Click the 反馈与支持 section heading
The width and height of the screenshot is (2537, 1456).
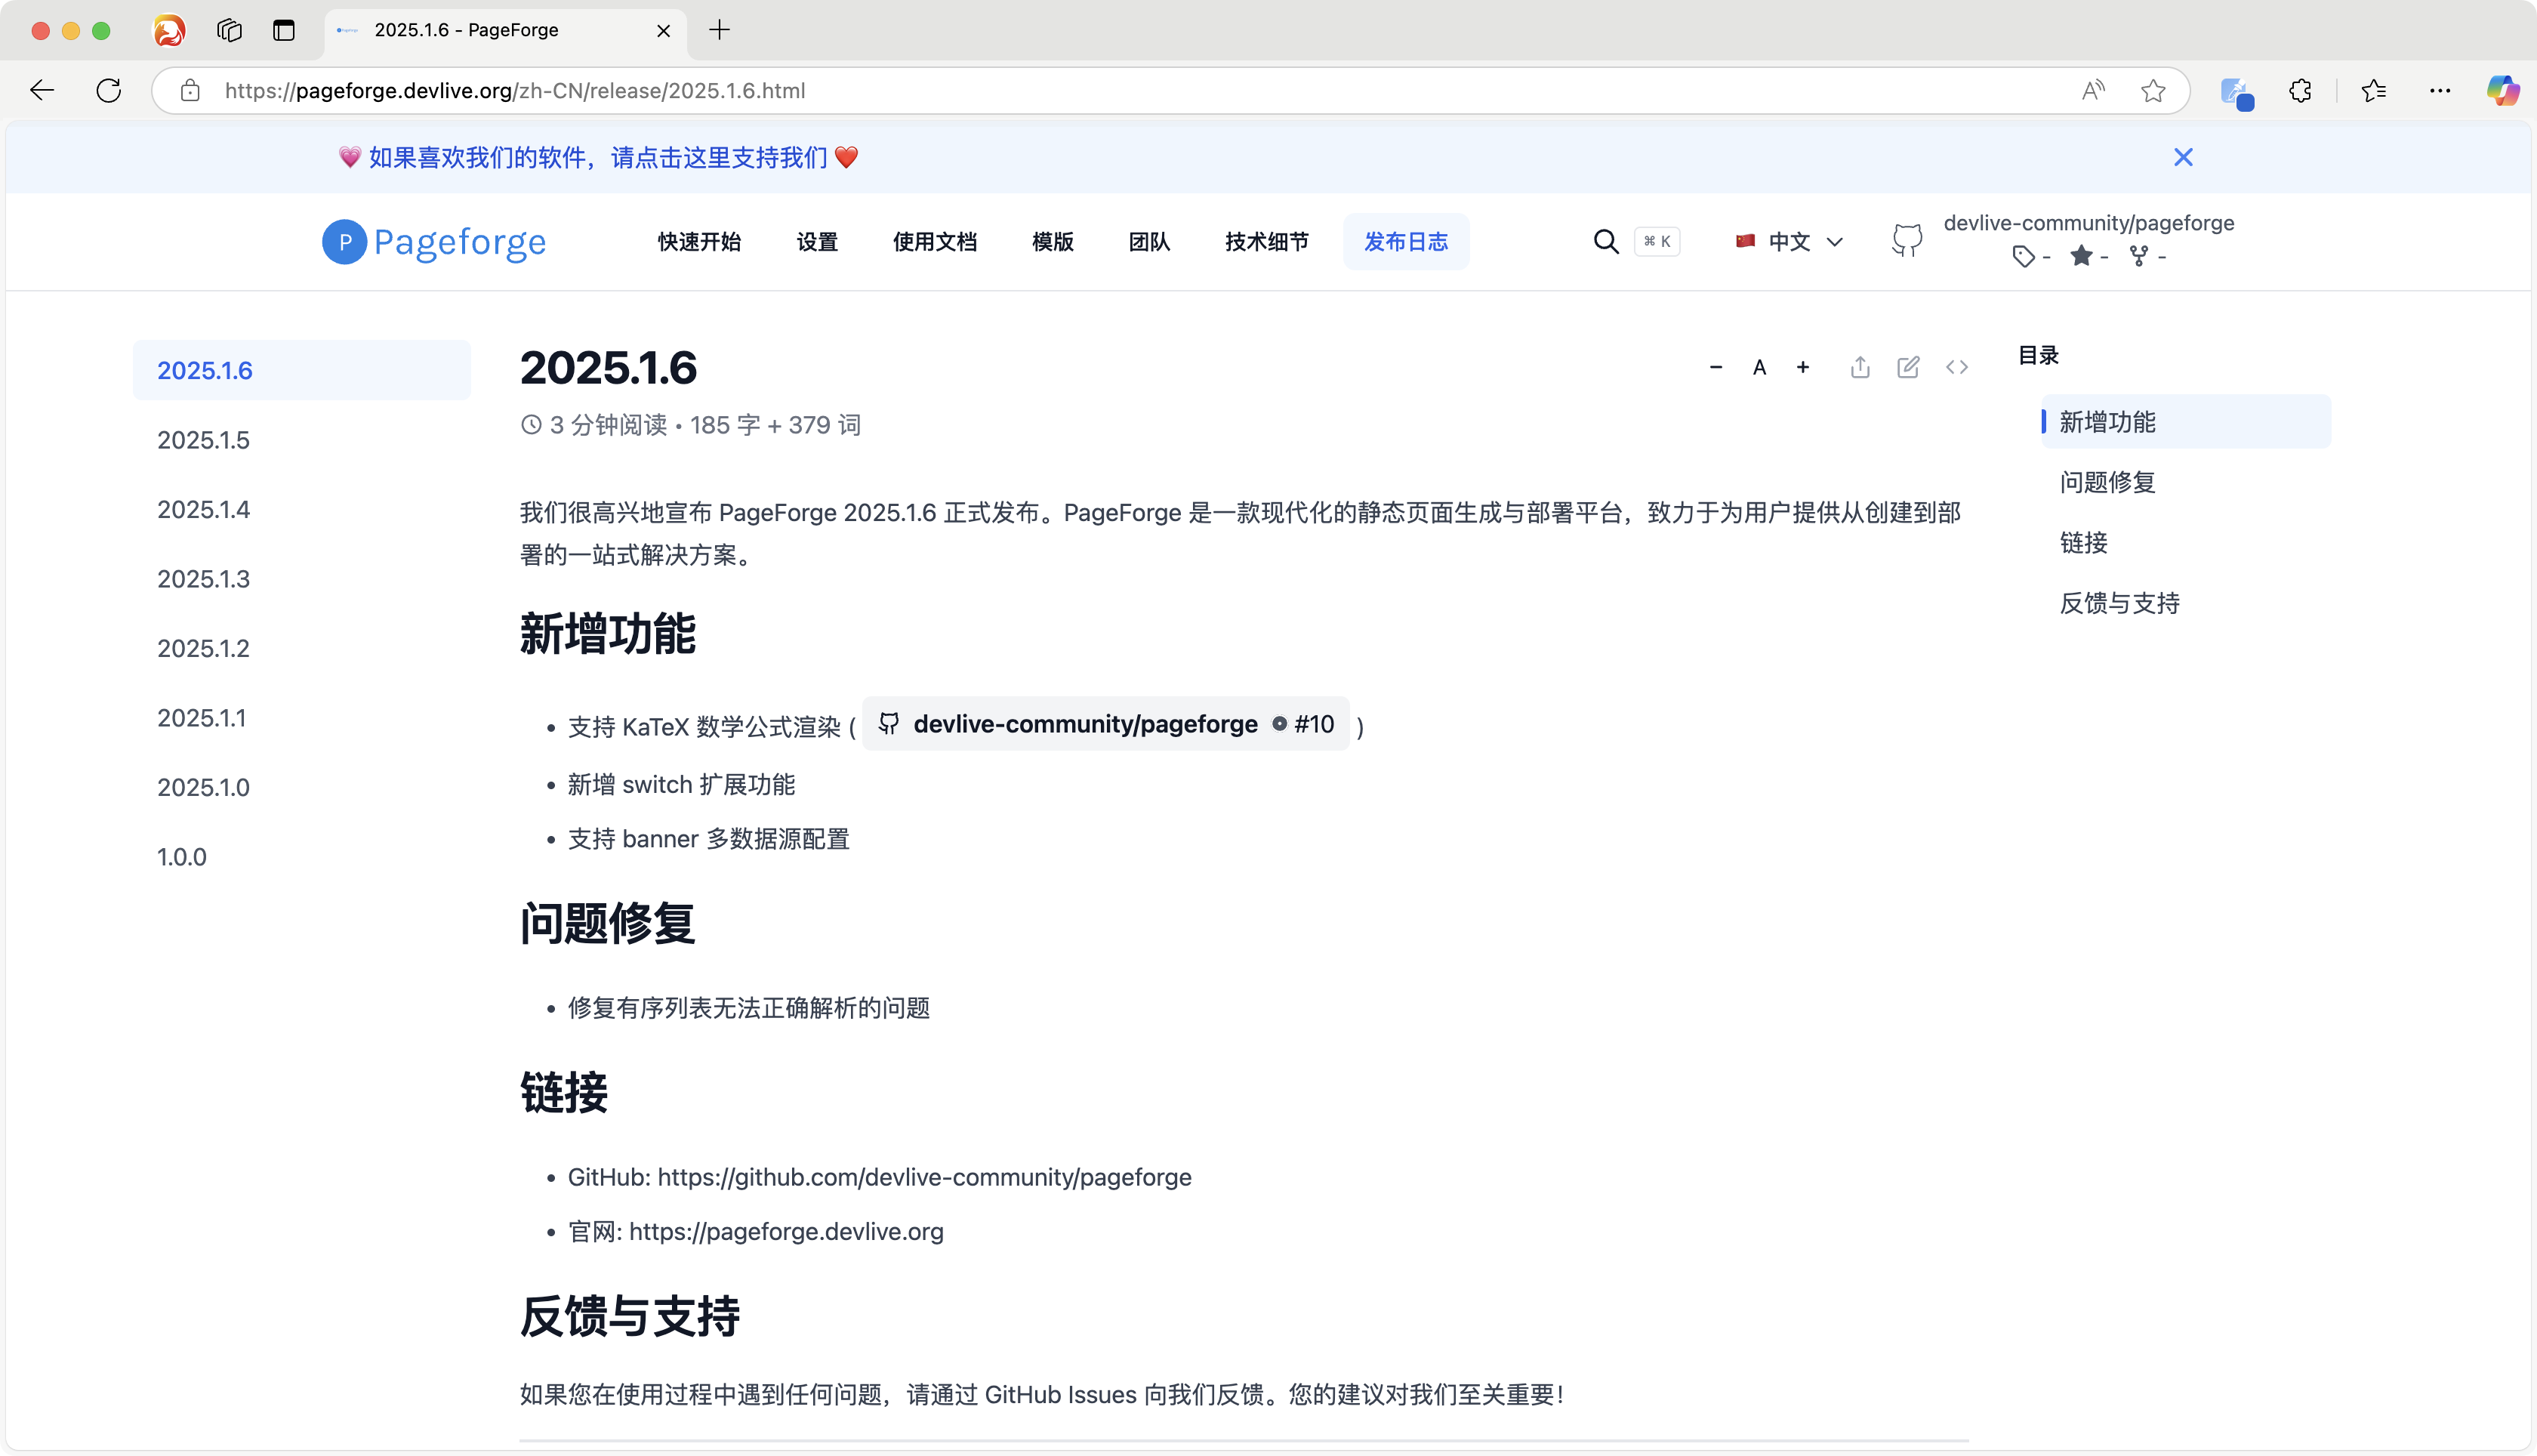630,1316
